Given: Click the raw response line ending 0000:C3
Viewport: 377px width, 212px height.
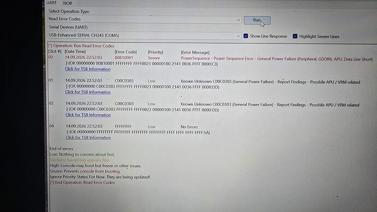Looking at the screenshot, I should [142, 64].
